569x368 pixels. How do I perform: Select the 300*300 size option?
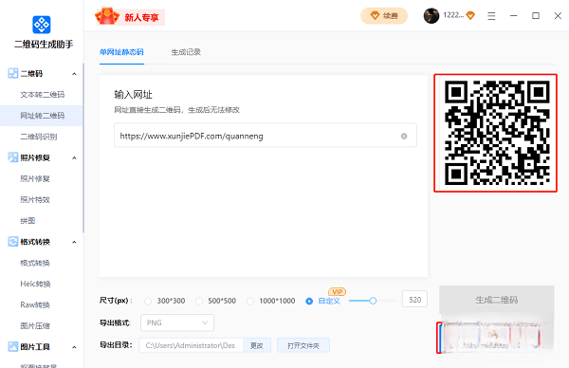click(x=148, y=301)
